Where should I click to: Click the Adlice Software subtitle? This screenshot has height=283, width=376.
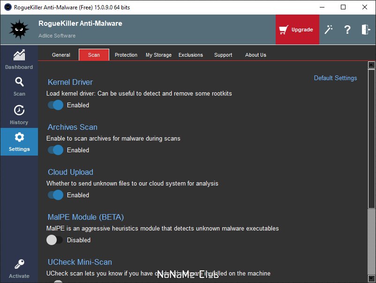57,36
